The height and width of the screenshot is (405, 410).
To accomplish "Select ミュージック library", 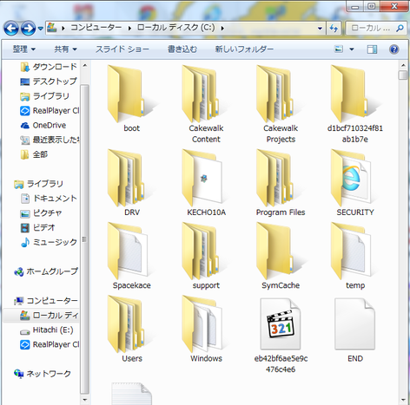I will (x=50, y=242).
